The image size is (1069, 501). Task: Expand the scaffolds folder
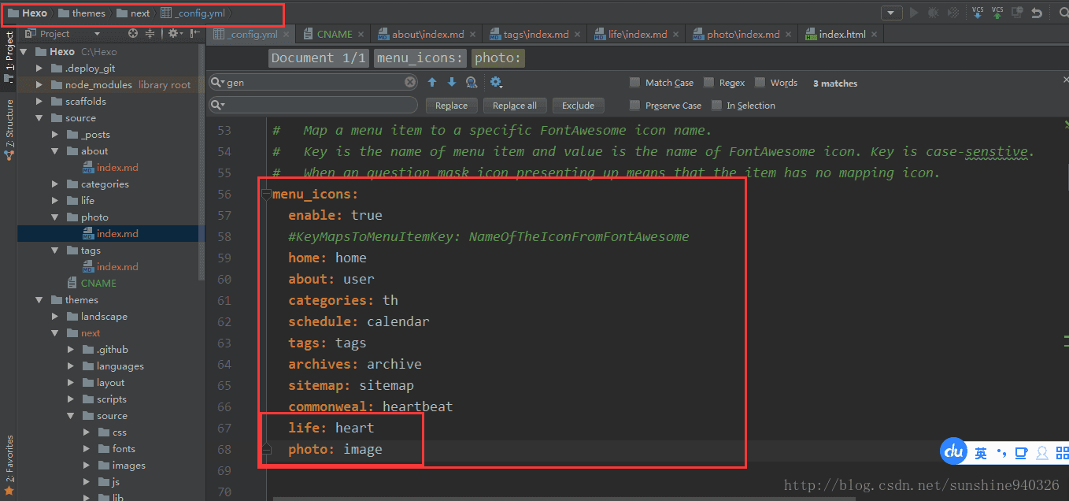(x=39, y=102)
